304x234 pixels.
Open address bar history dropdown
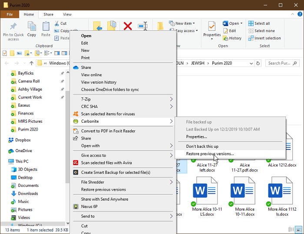[x=251, y=63]
